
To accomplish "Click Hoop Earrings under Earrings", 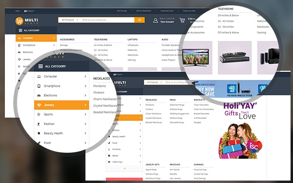I will 200,170.
